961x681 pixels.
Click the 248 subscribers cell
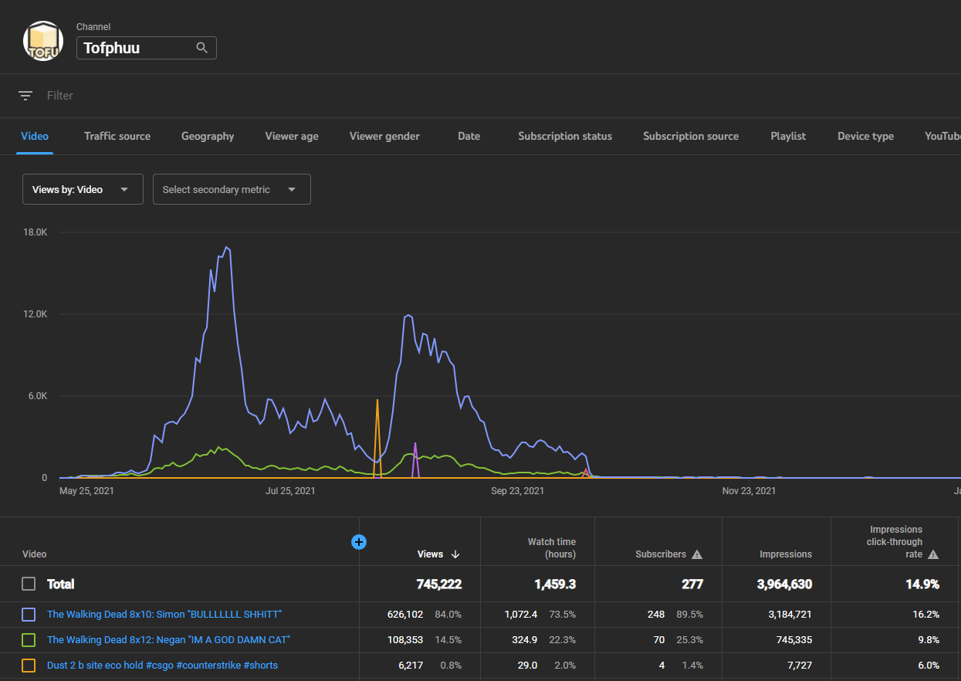pos(656,615)
